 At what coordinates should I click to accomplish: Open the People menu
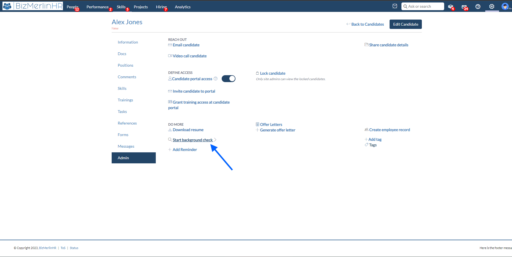point(73,7)
